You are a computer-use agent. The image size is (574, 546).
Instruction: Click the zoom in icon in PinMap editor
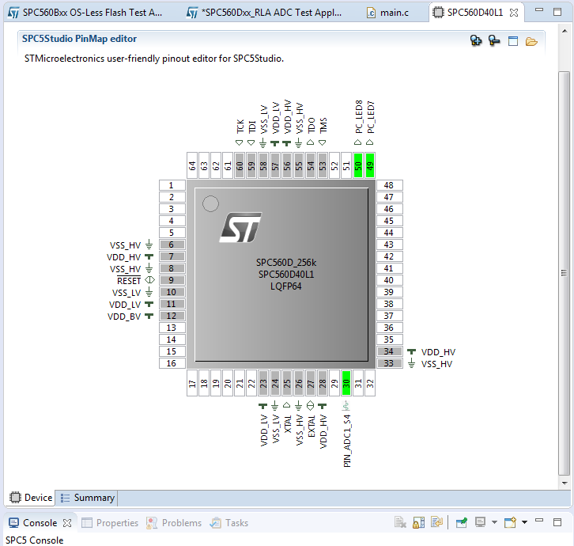point(475,40)
